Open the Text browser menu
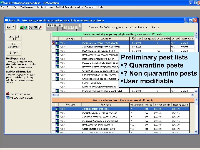The width and height of the screenshot is (200, 150). point(27,7)
